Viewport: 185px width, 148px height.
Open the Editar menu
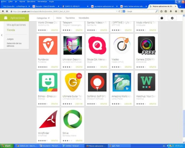click(10, 1)
